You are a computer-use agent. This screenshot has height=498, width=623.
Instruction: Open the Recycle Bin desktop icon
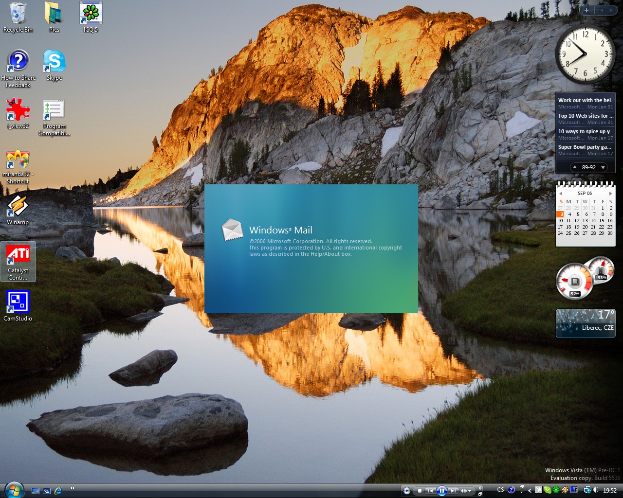pos(18,18)
